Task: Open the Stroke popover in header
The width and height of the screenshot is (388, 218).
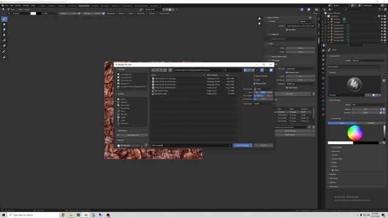Action: coord(122,13)
